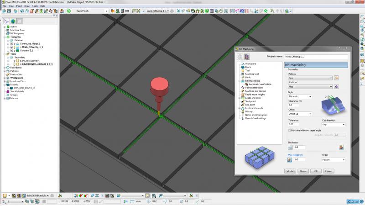Open the Surfaces dropdown in Rib machining
This screenshot has width=365, height=206.
pyautogui.click(x=310, y=87)
